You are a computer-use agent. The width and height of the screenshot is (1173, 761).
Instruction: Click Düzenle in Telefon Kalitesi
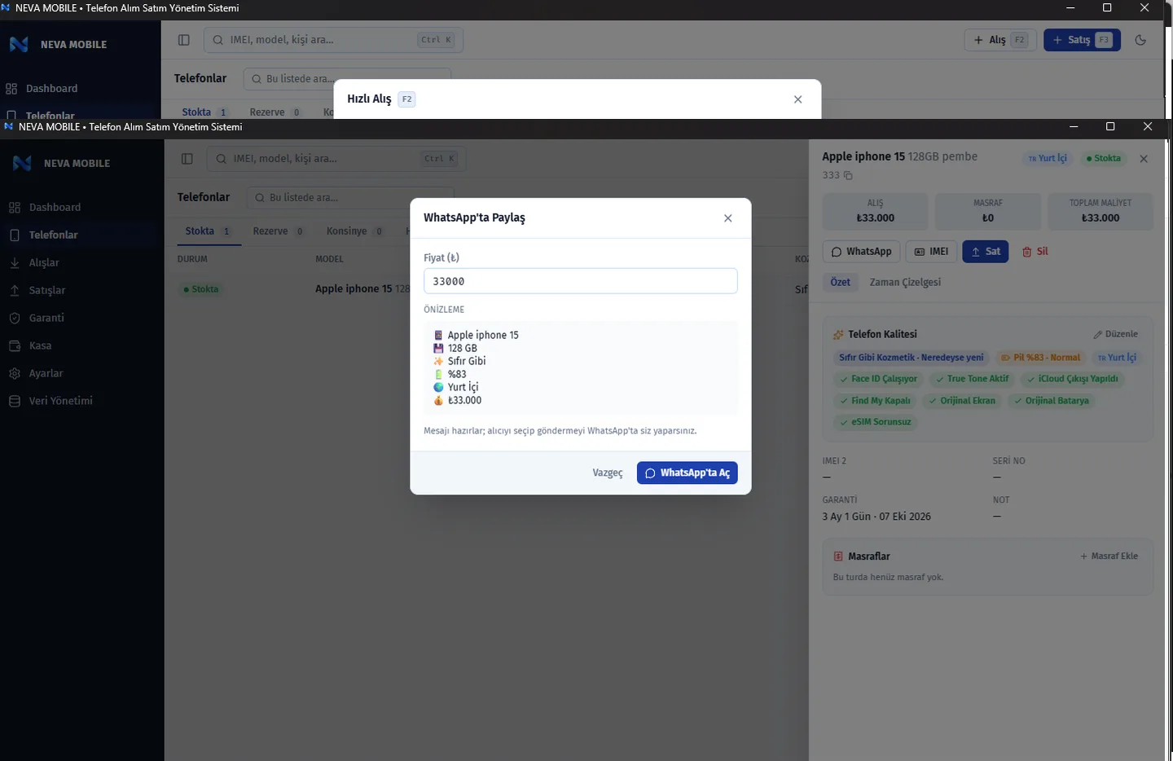1116,334
